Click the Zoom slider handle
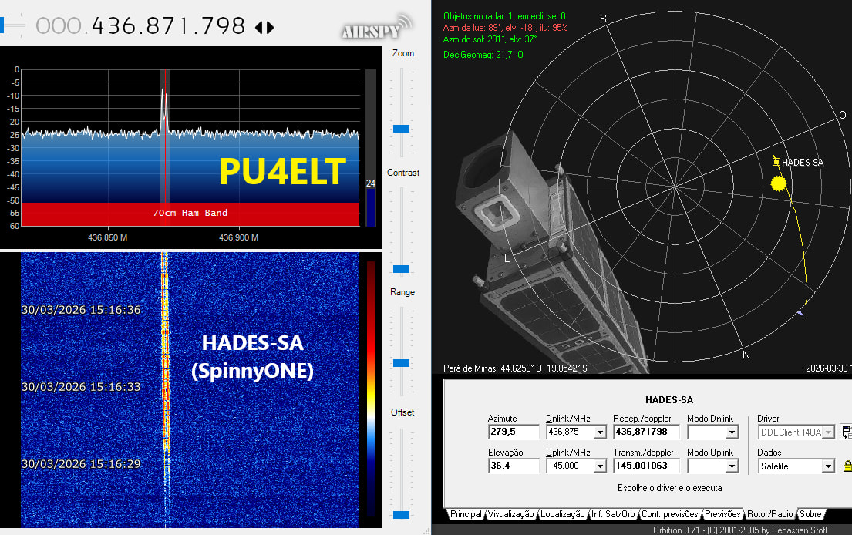This screenshot has width=852, height=535. coord(401,128)
